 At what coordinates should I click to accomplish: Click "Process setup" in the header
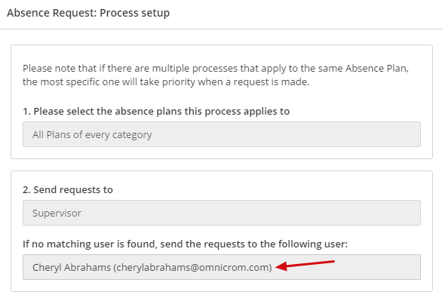(x=134, y=13)
